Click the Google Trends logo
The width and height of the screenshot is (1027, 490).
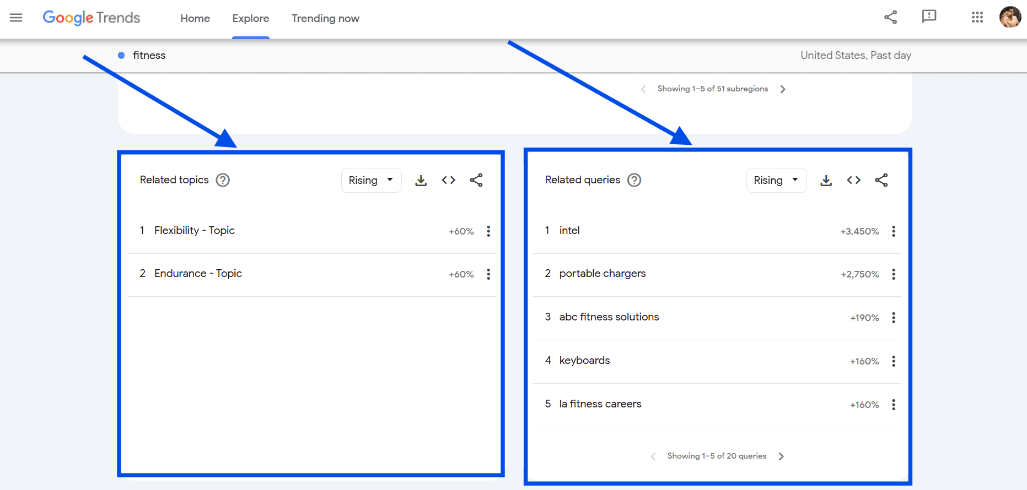pyautogui.click(x=92, y=18)
